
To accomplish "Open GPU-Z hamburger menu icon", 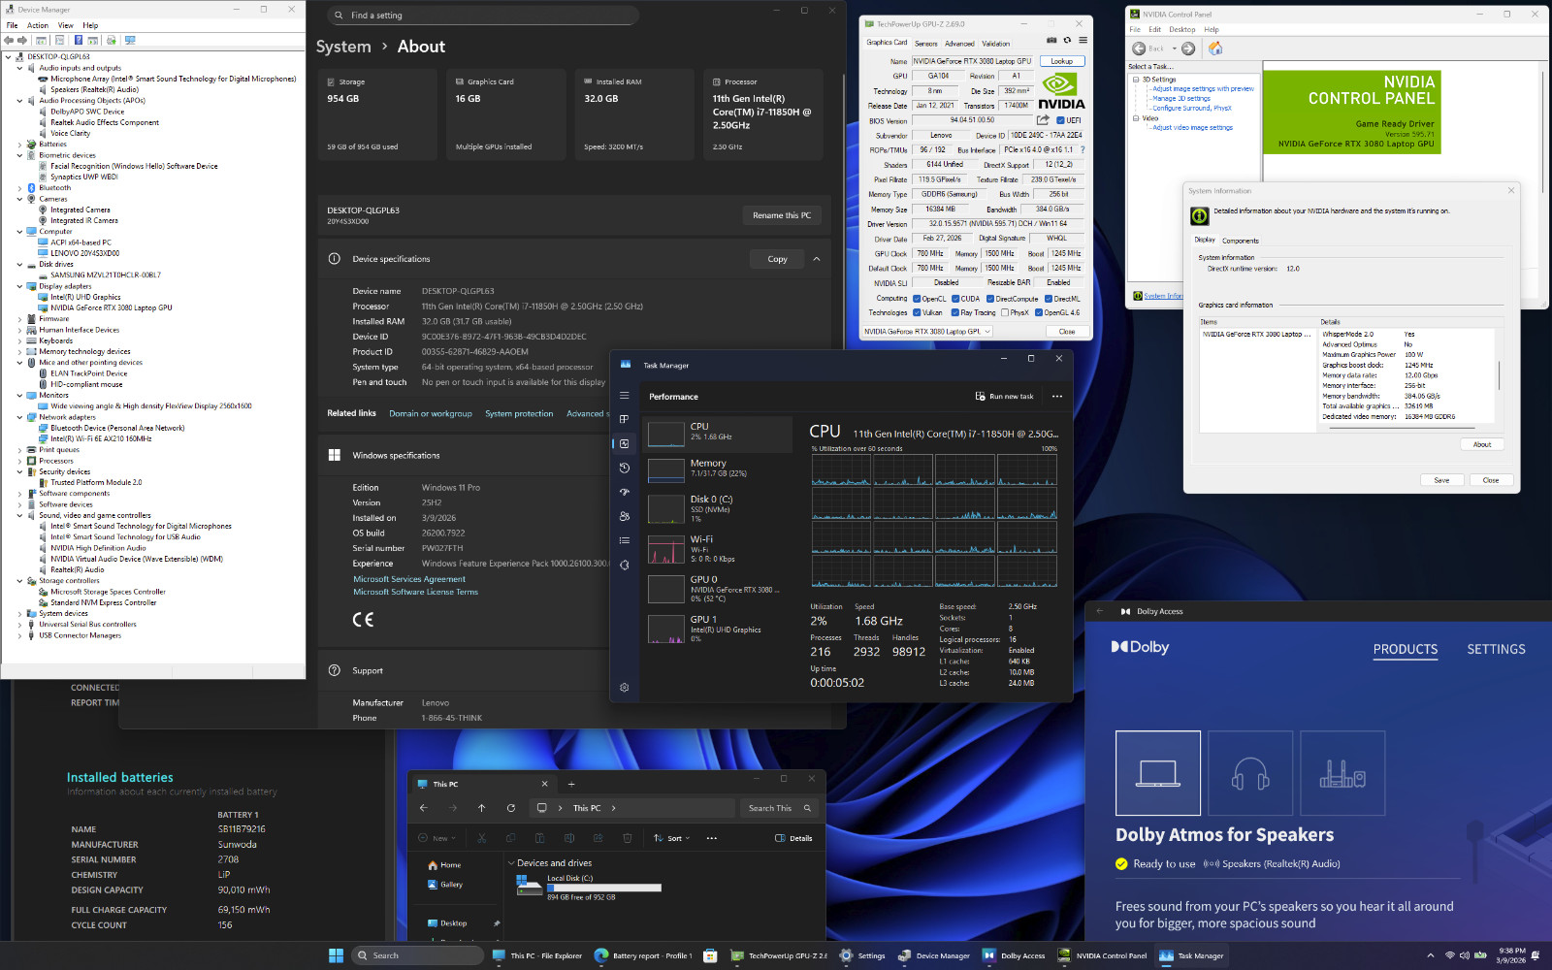I will [x=1083, y=41].
